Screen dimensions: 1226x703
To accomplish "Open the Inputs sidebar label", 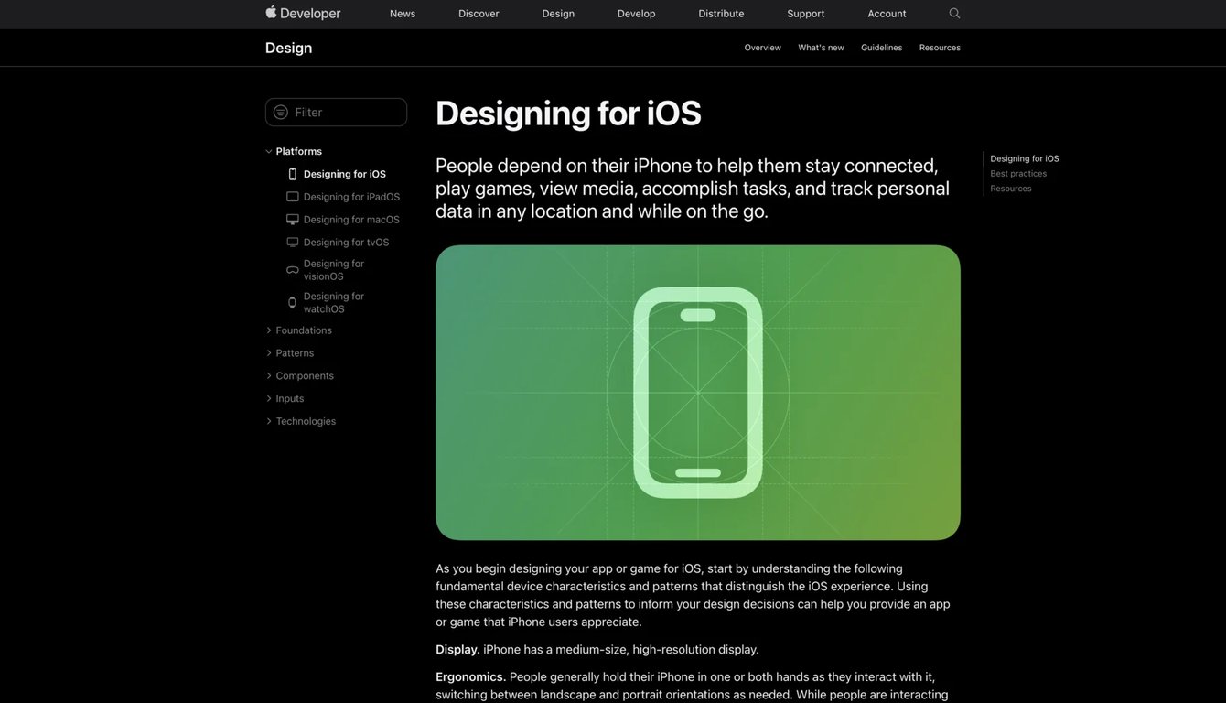I will 290,399.
